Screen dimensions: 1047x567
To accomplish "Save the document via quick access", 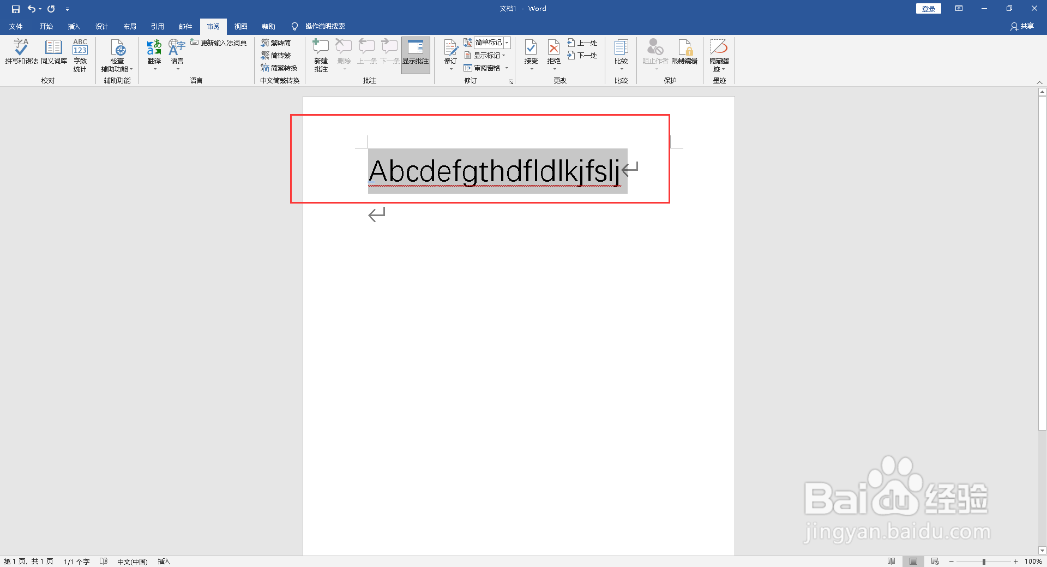I will [x=16, y=9].
